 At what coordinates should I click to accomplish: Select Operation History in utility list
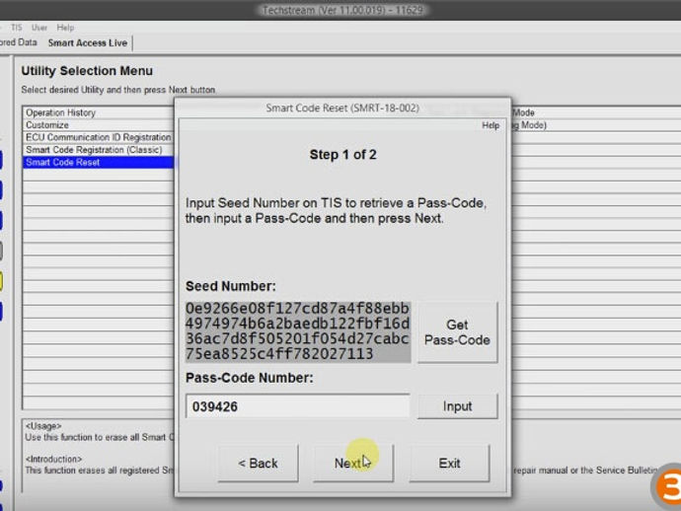click(x=98, y=112)
